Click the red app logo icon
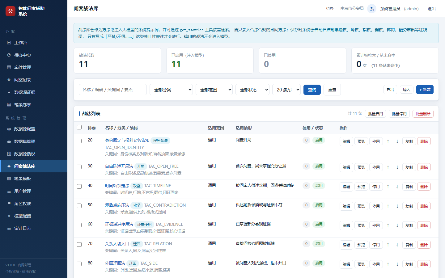This screenshot has height=278, width=445. pyautogui.click(x=11, y=11)
